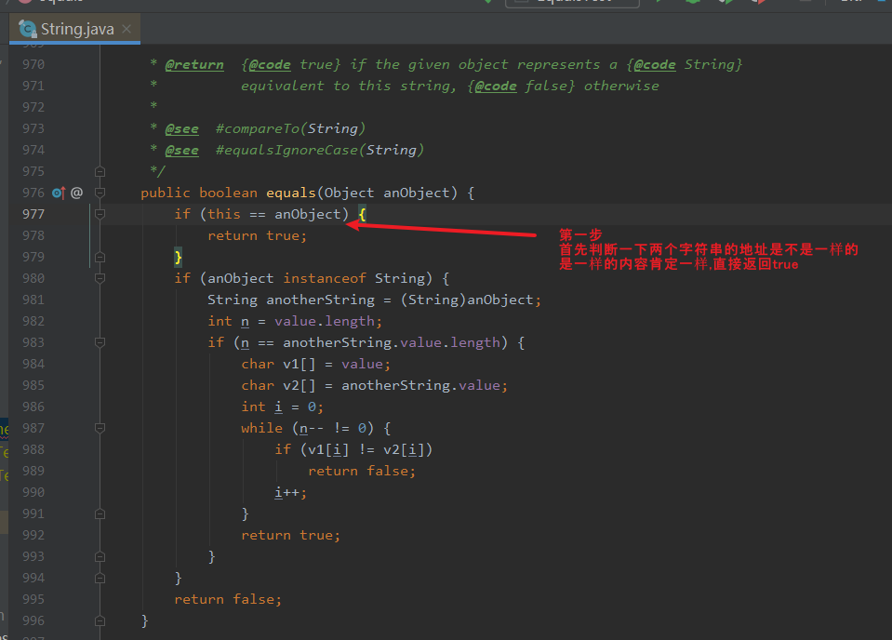Click the fold end marker at line 979
The height and width of the screenshot is (640, 892).
click(100, 257)
